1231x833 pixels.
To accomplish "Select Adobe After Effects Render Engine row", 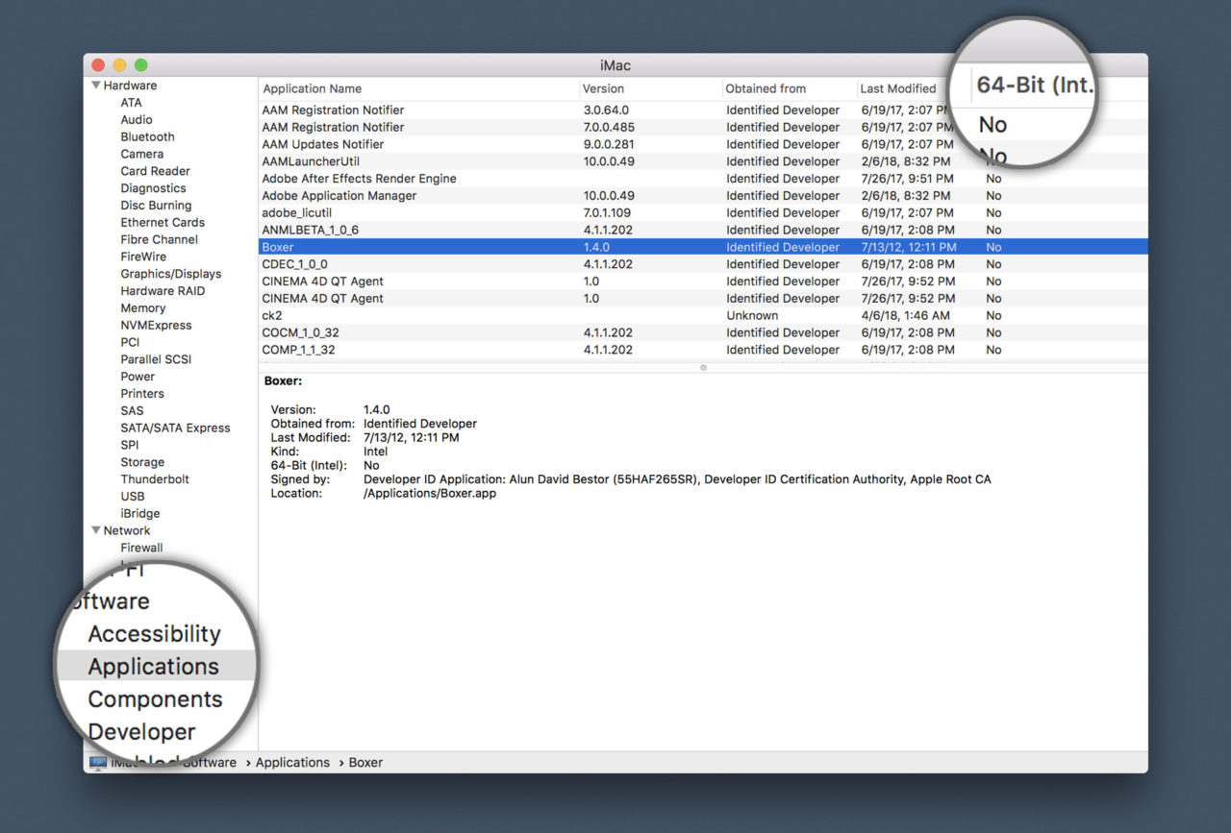I will coord(703,179).
